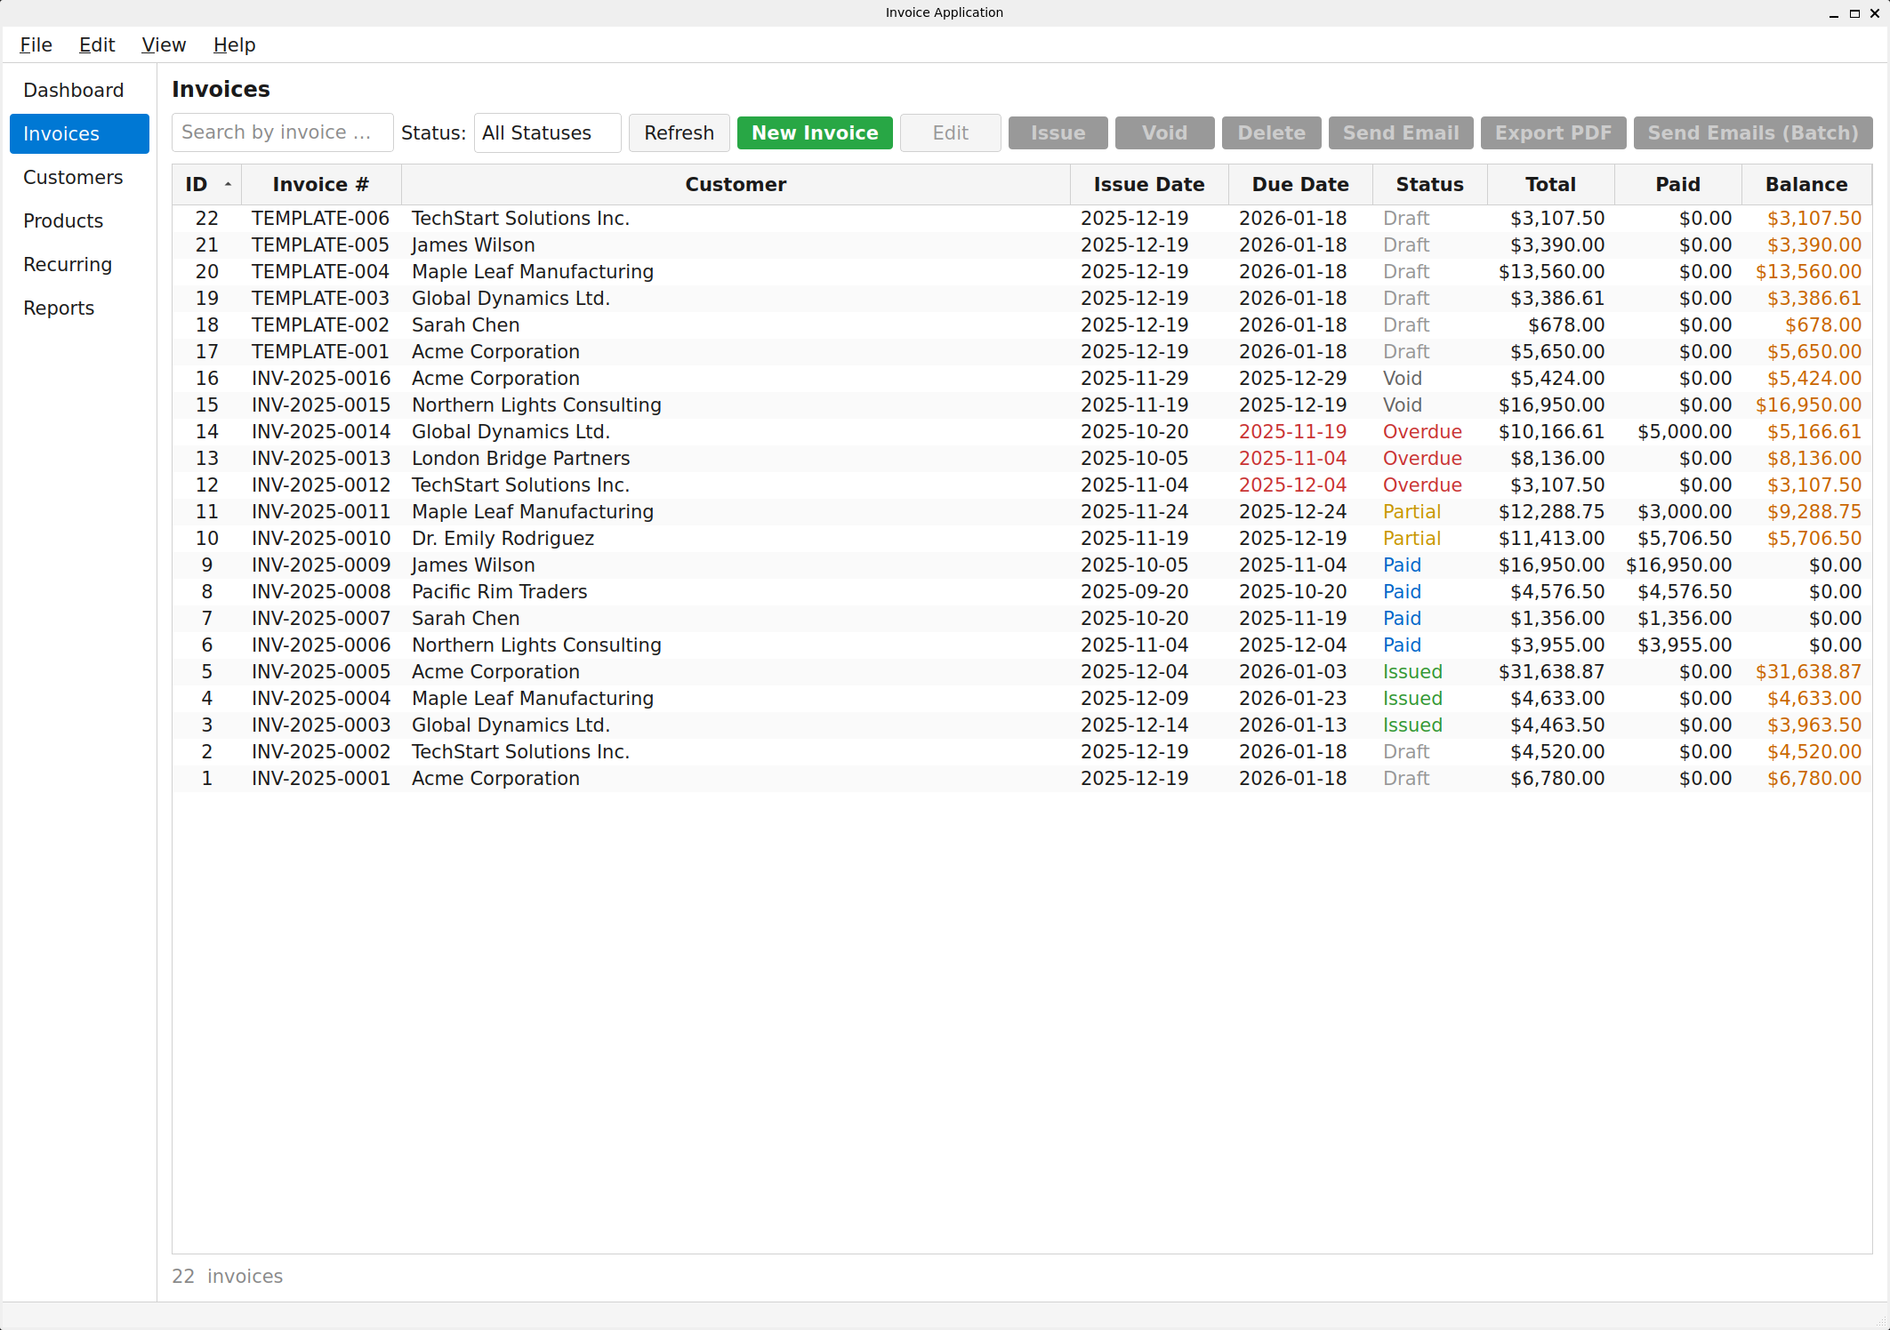Go to the Products section
The width and height of the screenshot is (1890, 1330).
[63, 220]
